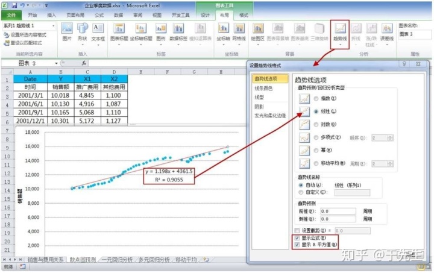
Task: Switch to the 设计 (Design) chart tools tab
Action: tap(205, 15)
